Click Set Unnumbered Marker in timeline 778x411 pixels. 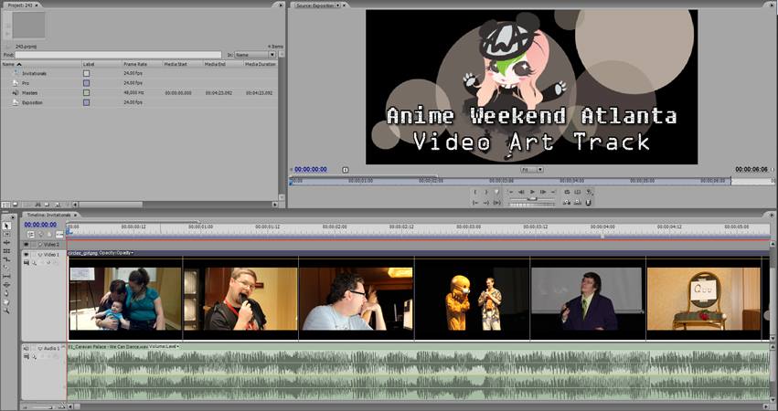pyautogui.click(x=49, y=235)
